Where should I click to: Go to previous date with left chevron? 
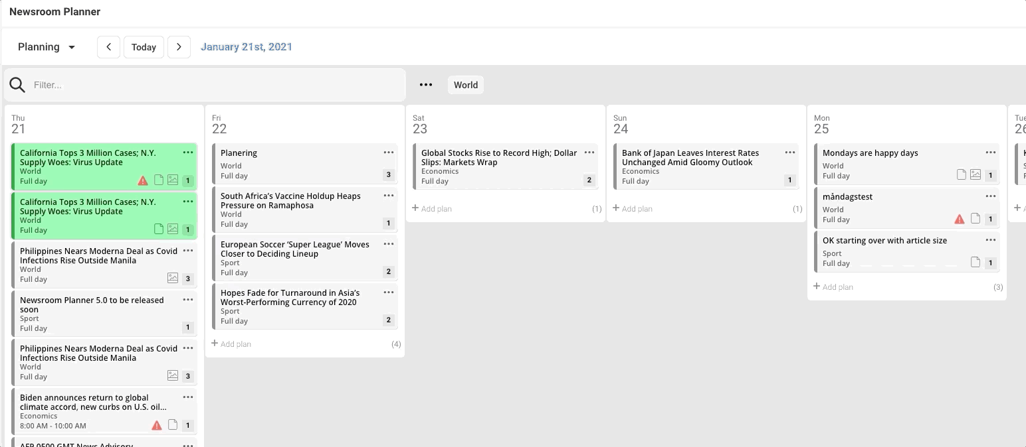[108, 47]
